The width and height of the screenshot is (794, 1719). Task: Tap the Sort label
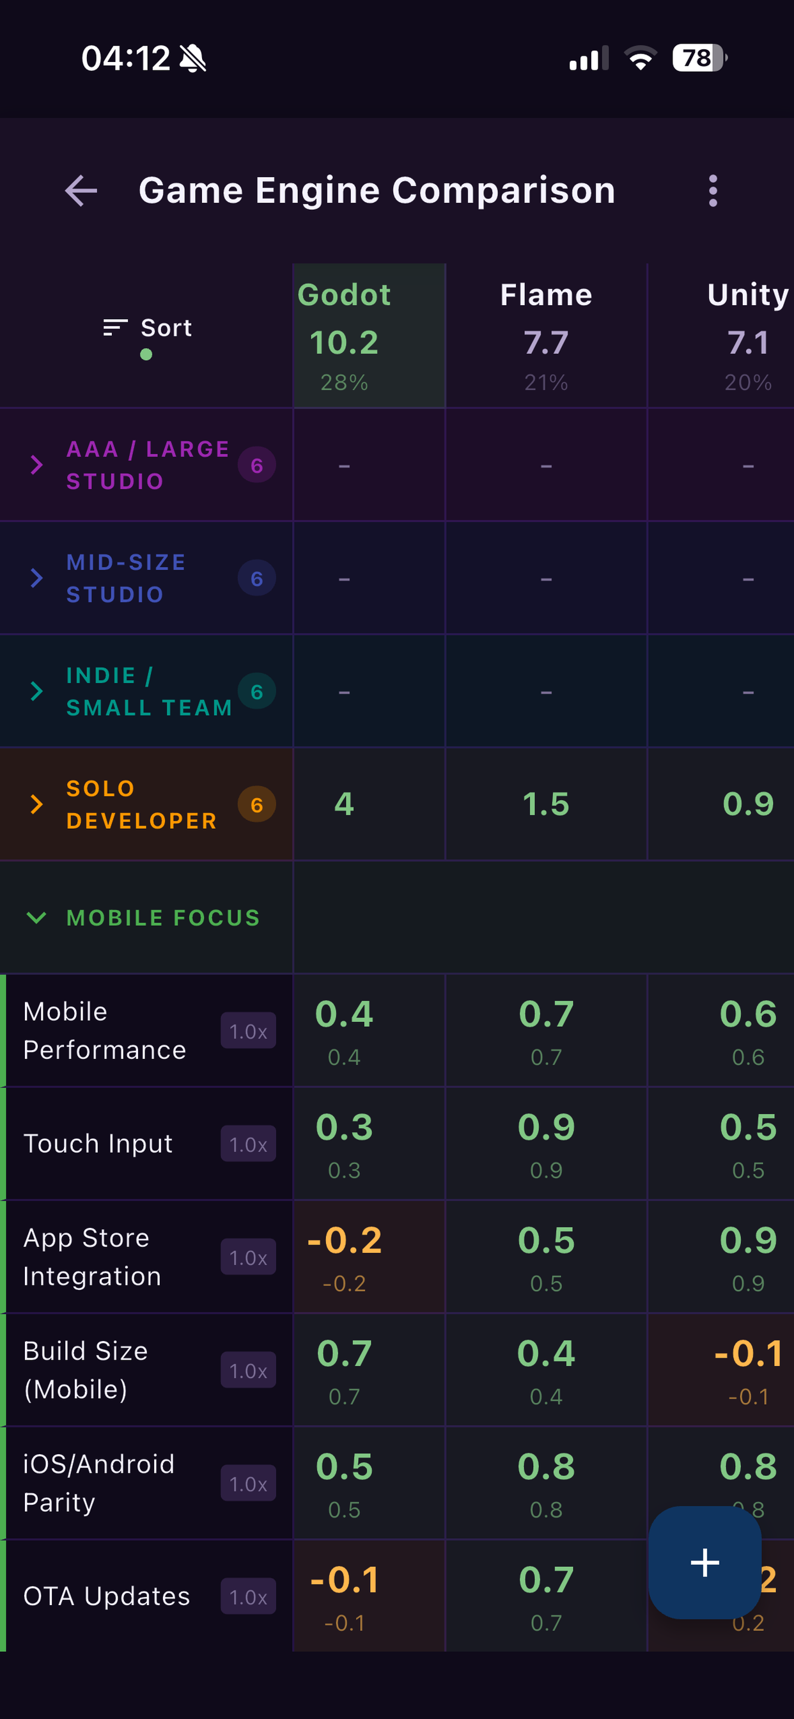[x=166, y=327]
